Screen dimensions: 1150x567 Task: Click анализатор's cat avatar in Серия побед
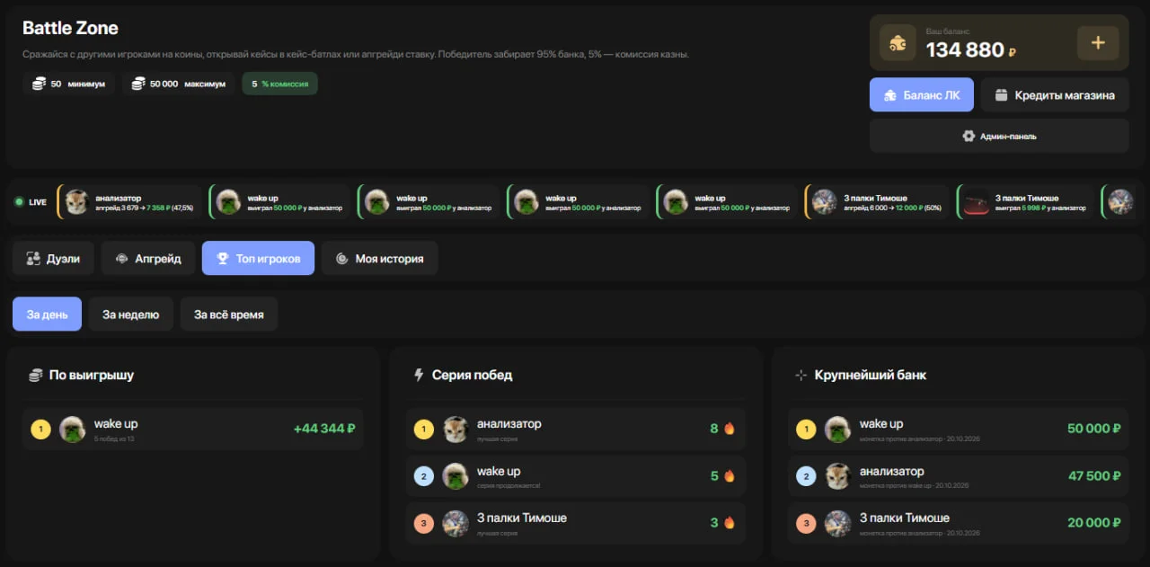click(456, 429)
